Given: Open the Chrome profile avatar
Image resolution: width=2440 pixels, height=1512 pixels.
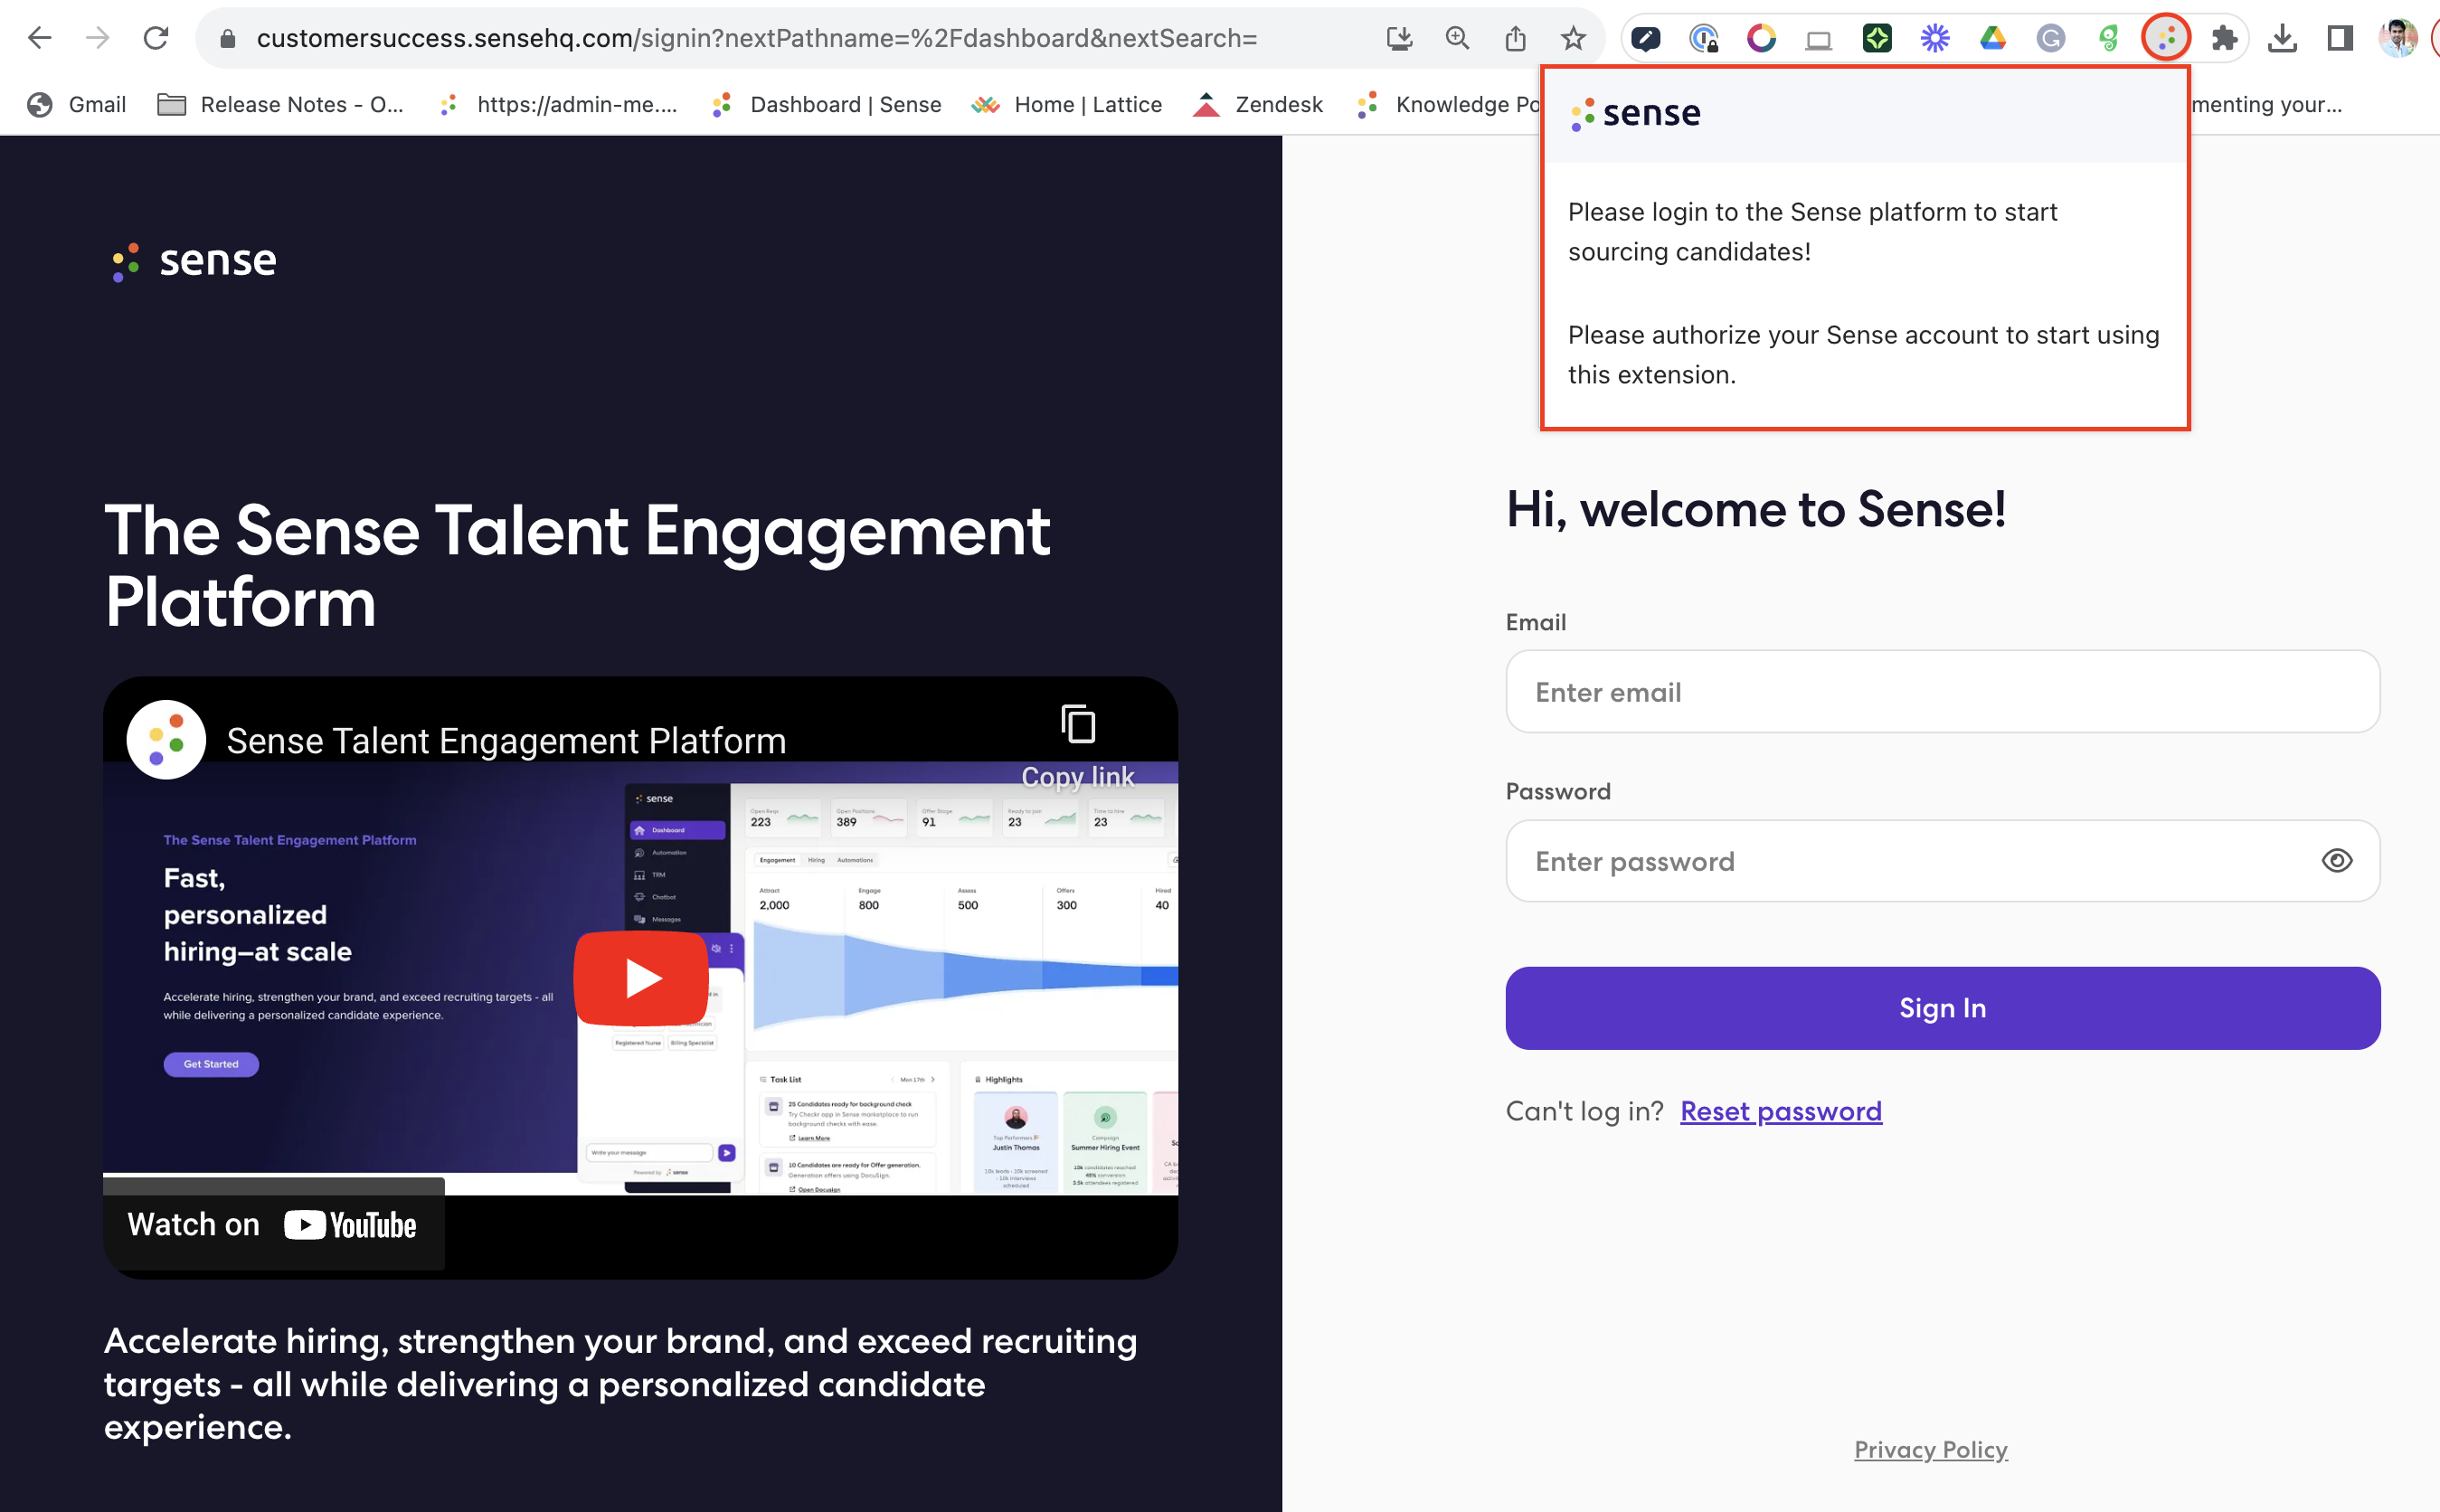Looking at the screenshot, I should tap(2398, 39).
